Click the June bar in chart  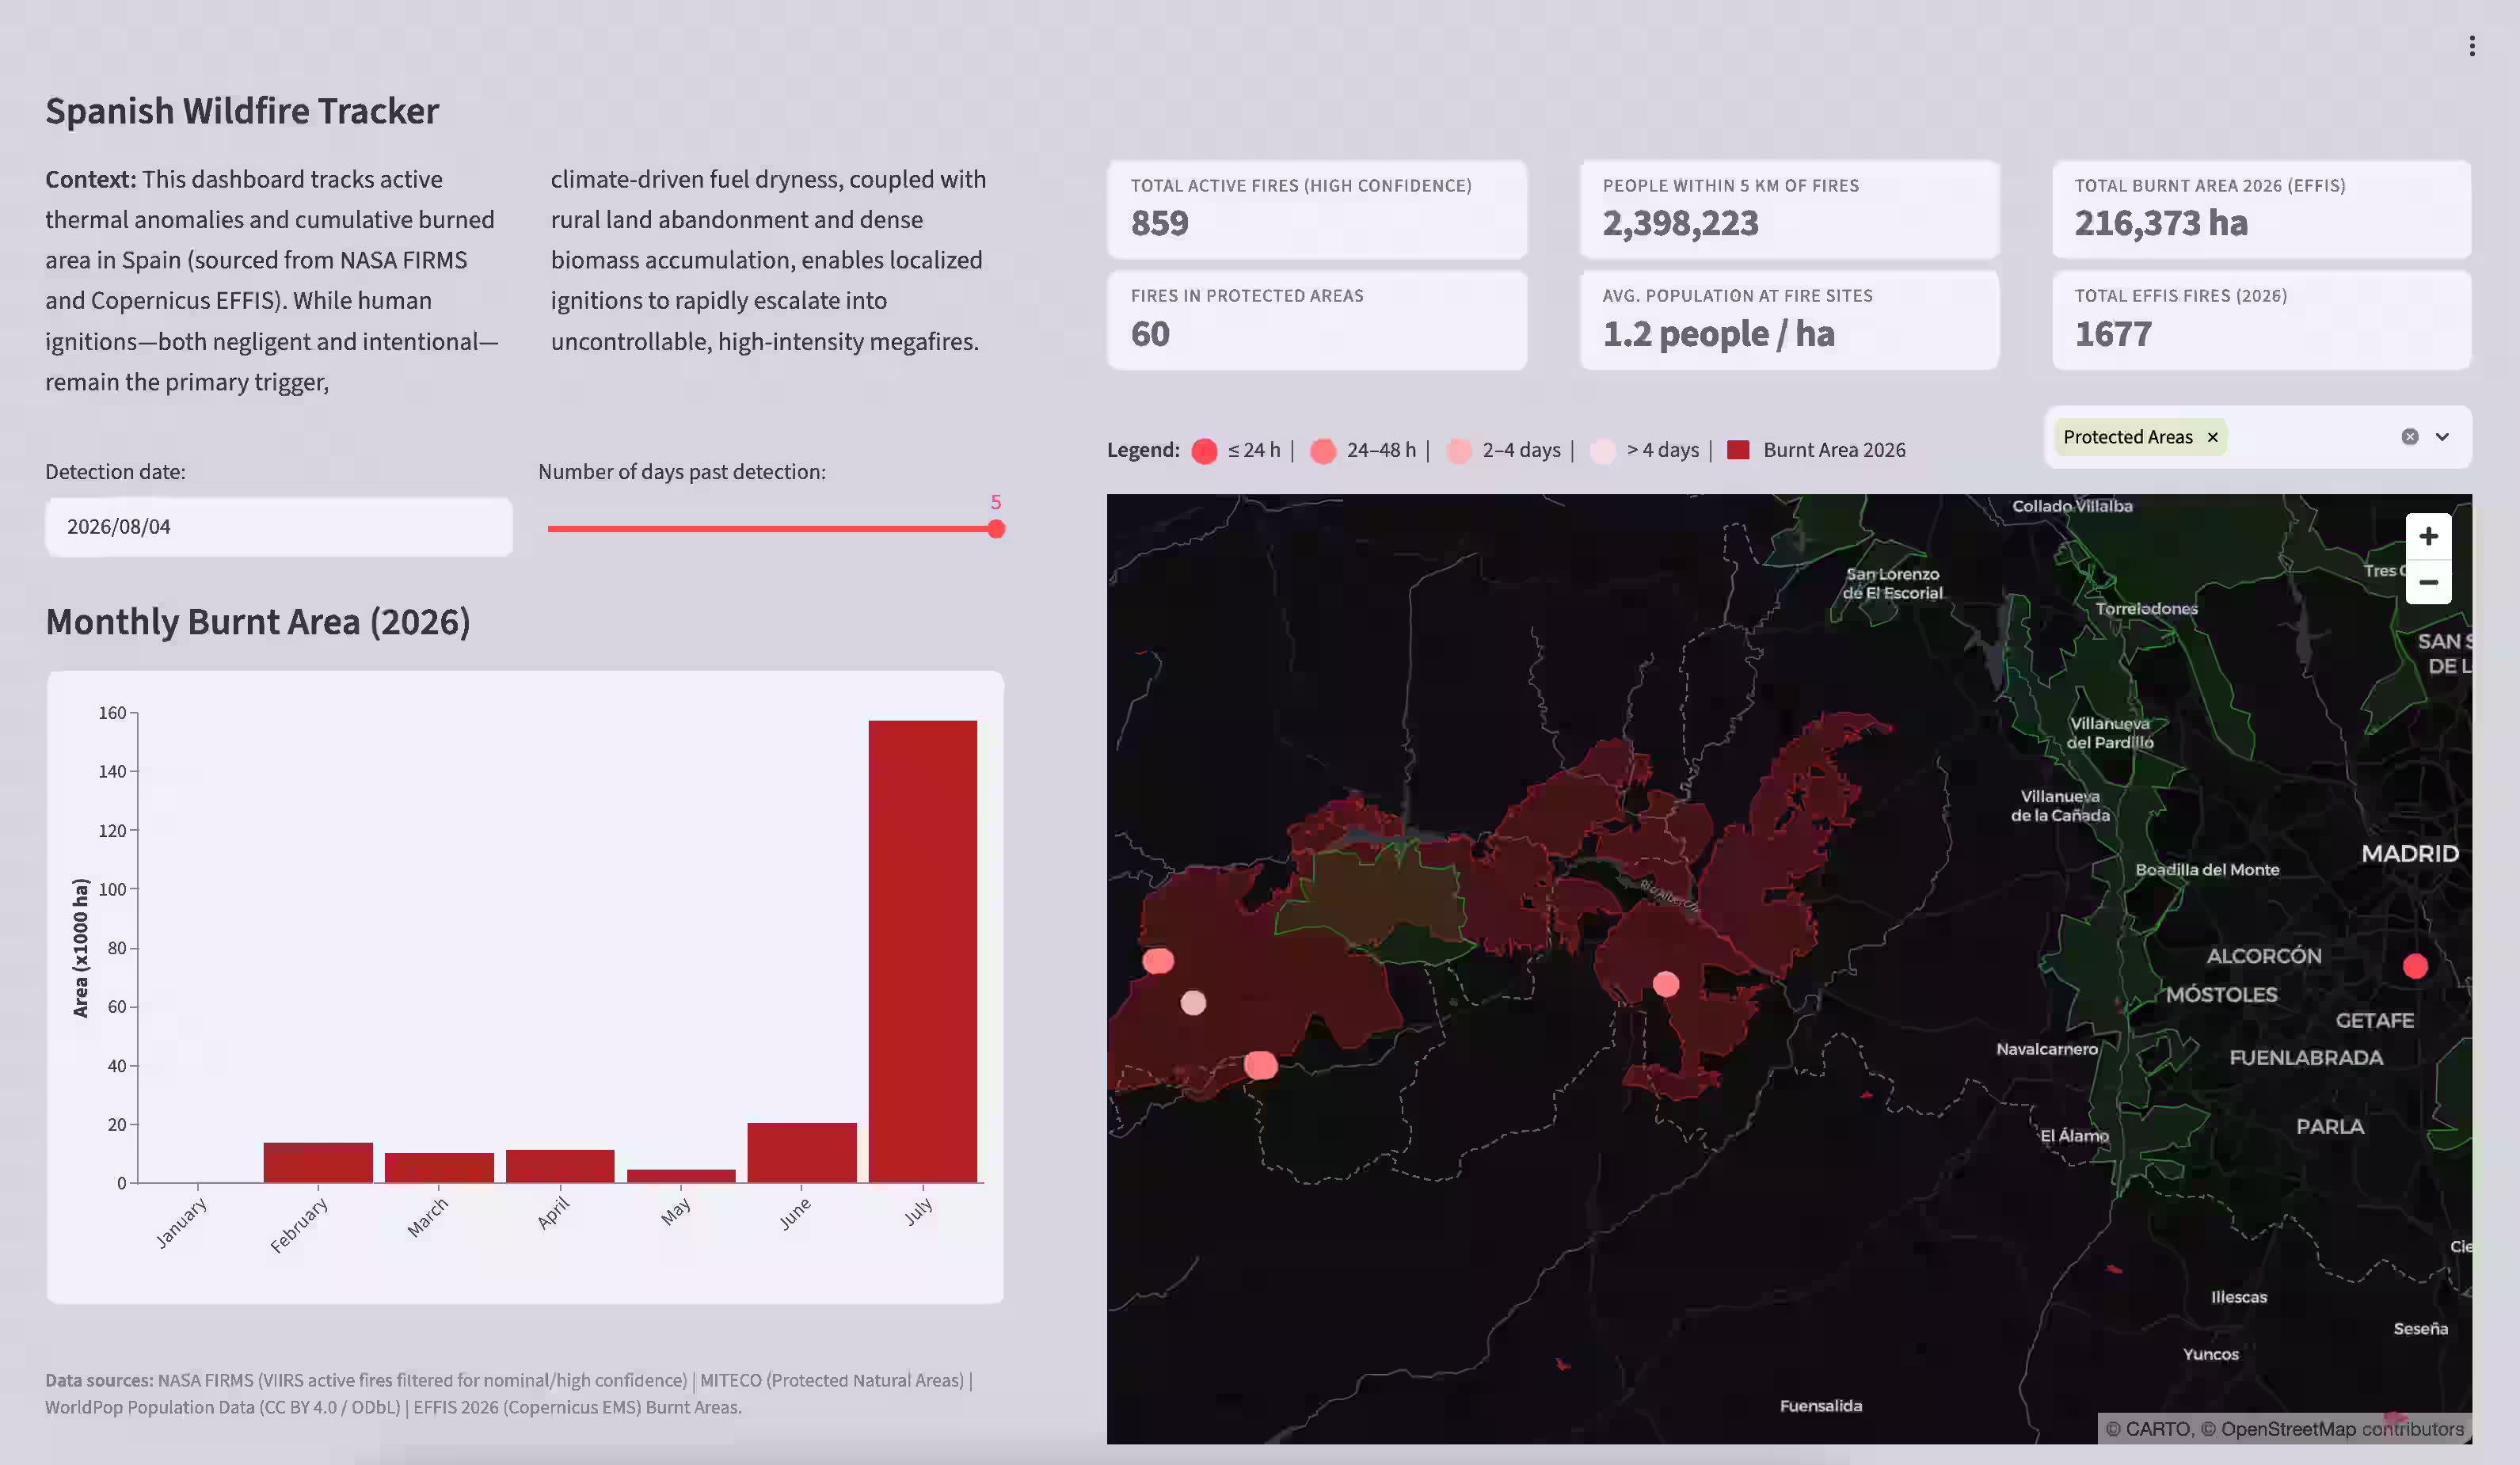click(x=802, y=1152)
